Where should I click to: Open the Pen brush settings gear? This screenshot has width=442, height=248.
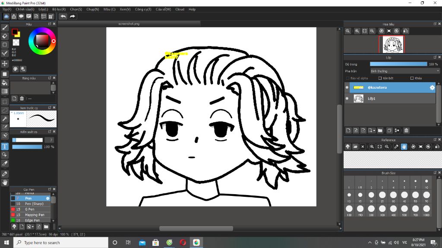point(47,198)
